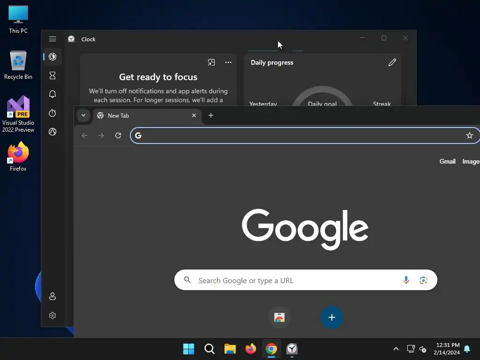
Task: Reload the Chrome page
Action: click(x=118, y=135)
